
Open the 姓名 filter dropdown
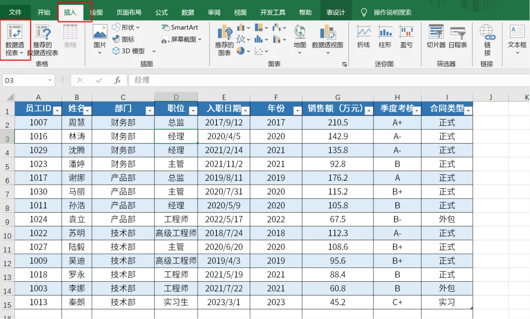click(x=87, y=110)
